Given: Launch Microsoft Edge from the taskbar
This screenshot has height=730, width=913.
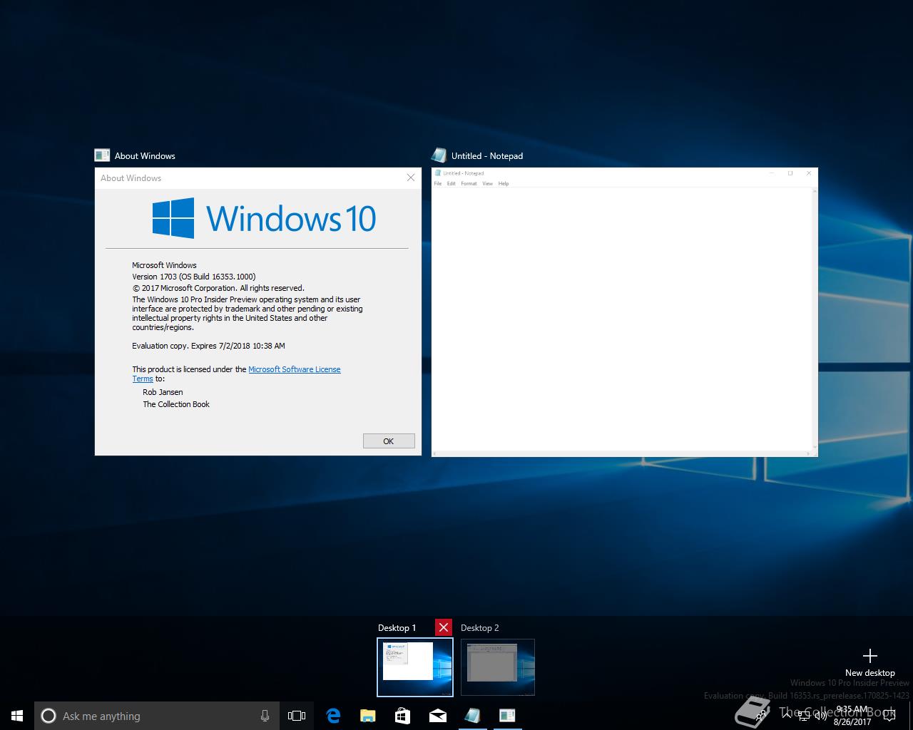Looking at the screenshot, I should point(333,716).
